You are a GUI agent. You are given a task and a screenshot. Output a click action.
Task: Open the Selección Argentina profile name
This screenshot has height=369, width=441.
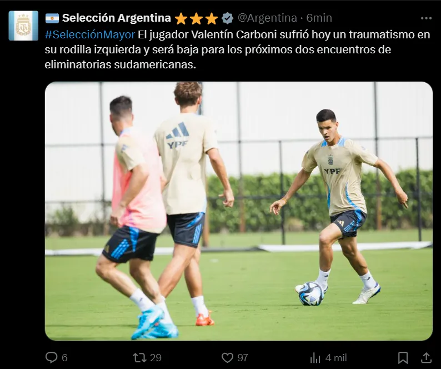click(117, 18)
